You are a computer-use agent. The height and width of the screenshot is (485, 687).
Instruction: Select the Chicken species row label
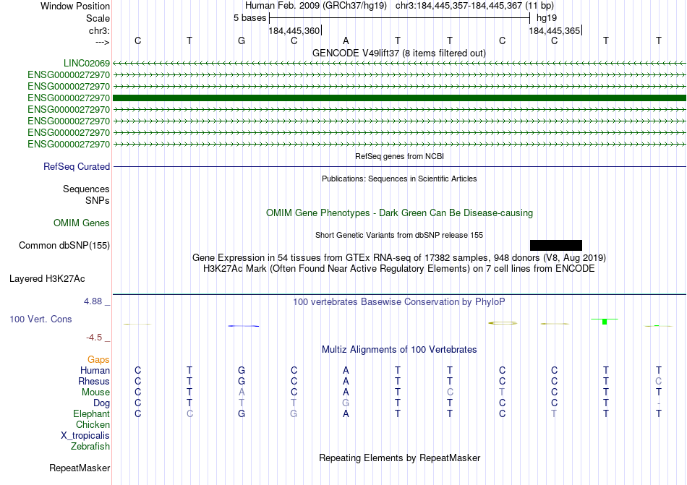(x=93, y=424)
